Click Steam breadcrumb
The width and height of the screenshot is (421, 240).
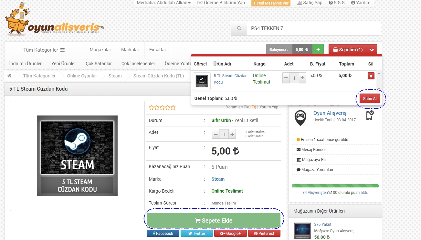[115, 76]
